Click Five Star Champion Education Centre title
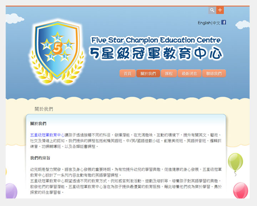Viewport: 257px width, 206px height. coord(156,40)
